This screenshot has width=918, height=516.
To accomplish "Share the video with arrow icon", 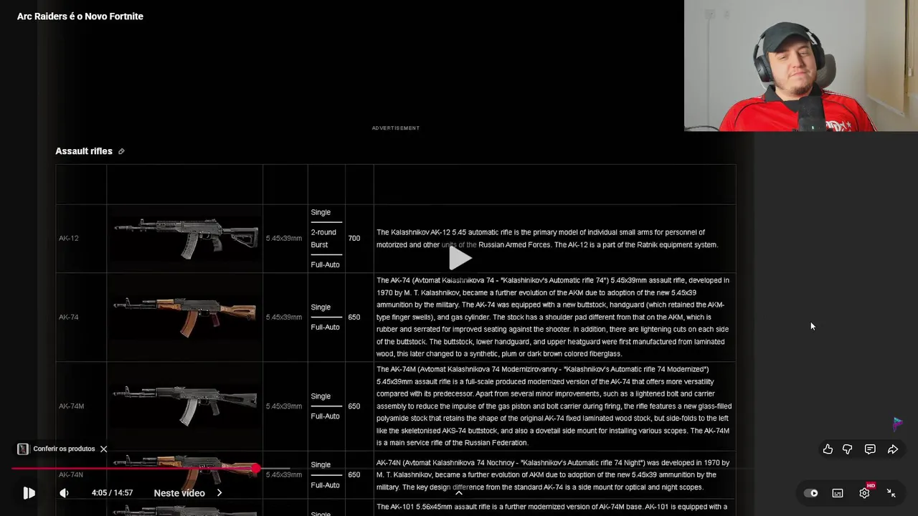I will click(893, 449).
